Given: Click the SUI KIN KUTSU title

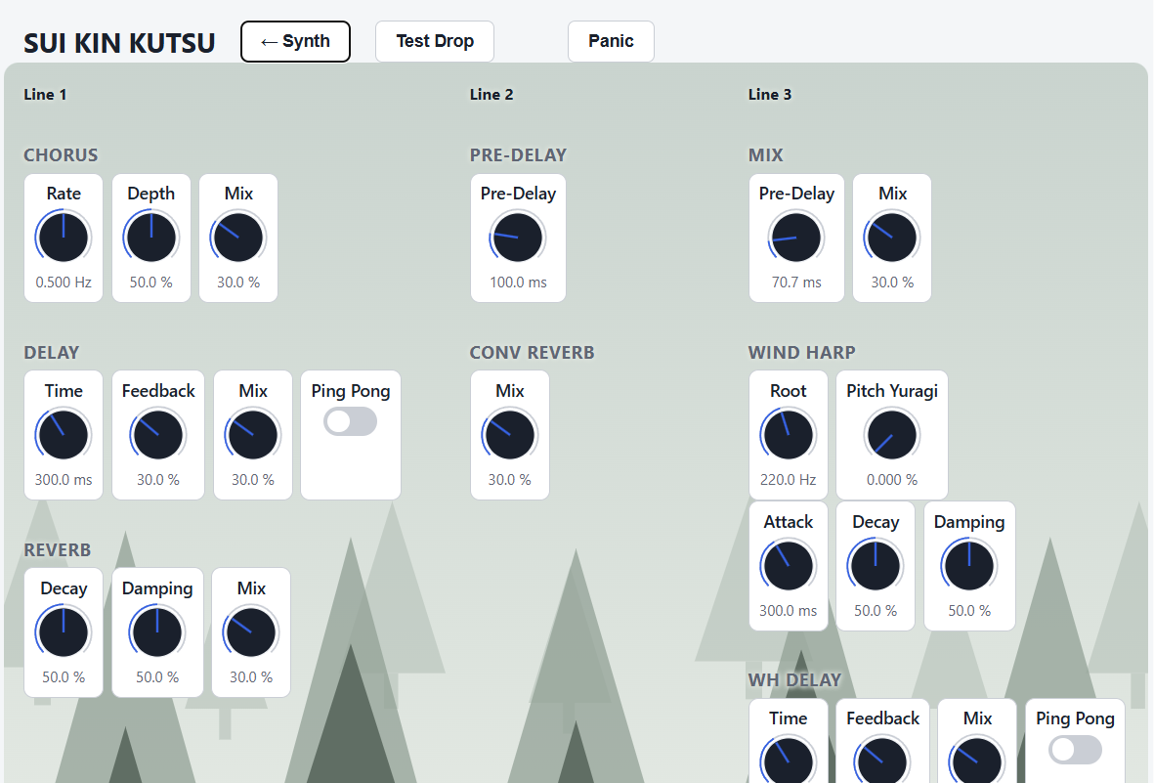Looking at the screenshot, I should [119, 43].
